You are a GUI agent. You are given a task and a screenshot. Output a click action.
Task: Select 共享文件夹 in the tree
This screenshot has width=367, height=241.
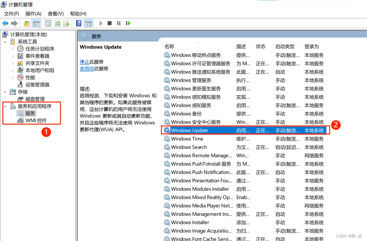pos(37,63)
